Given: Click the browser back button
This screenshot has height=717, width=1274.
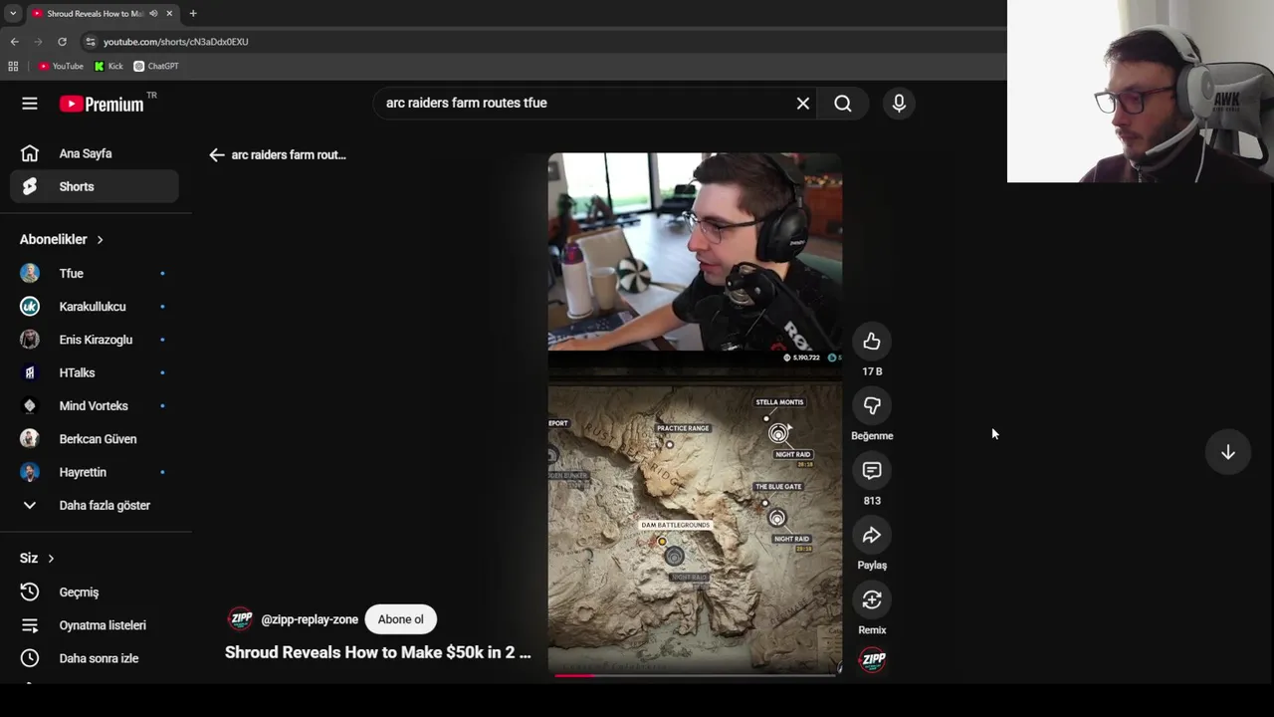Looking at the screenshot, I should (x=14, y=42).
